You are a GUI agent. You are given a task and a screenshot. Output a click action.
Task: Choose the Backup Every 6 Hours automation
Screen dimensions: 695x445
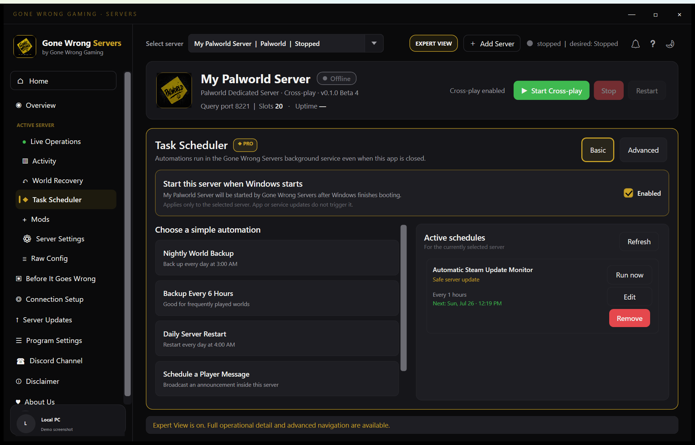[x=277, y=298]
